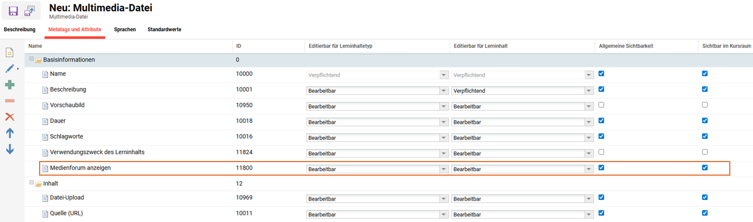Image resolution: width=753 pixels, height=222 pixels.
Task: Click the document icon beside Schlagworte
Action: (45, 137)
